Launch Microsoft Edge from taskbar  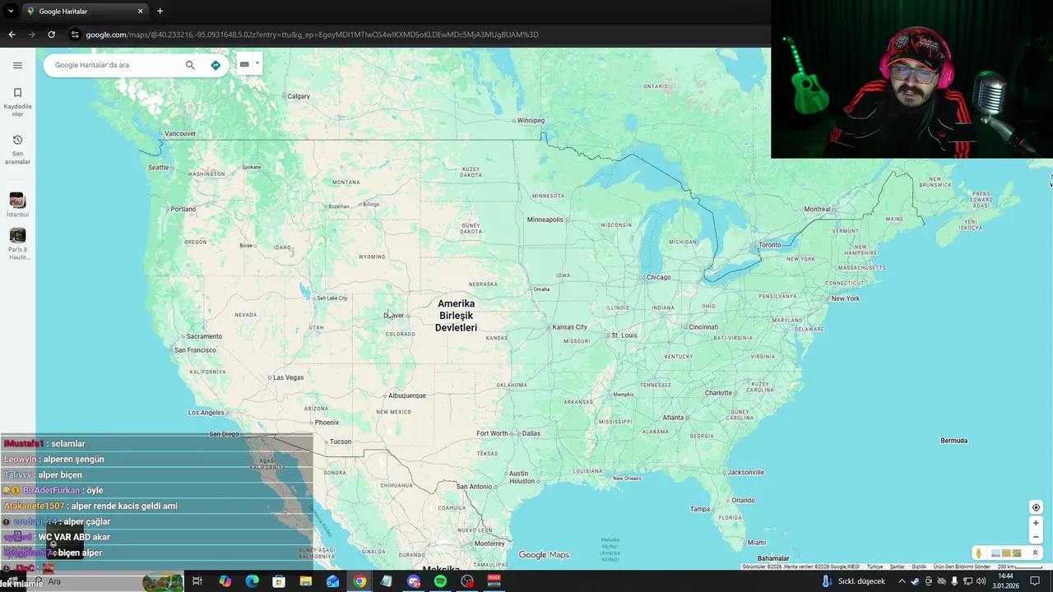[x=252, y=581]
